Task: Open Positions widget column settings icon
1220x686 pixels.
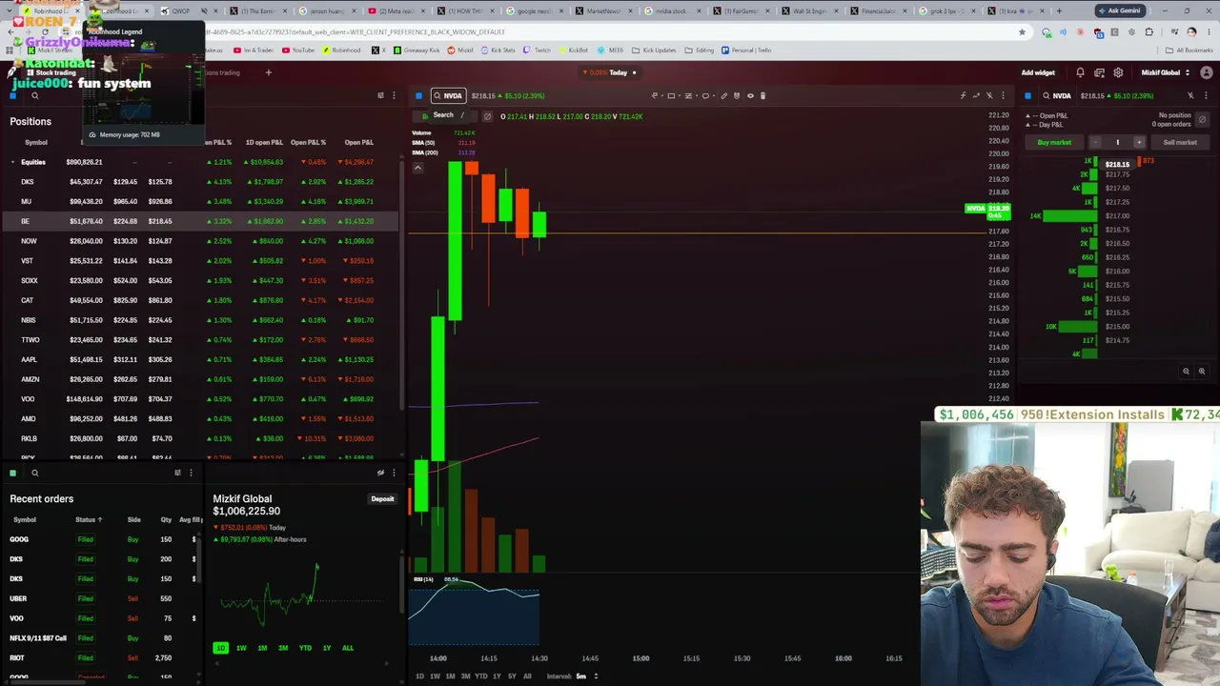Action: pyautogui.click(x=380, y=95)
